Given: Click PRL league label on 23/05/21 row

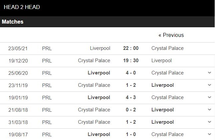Looking at the screenshot, I should [x=47, y=48].
